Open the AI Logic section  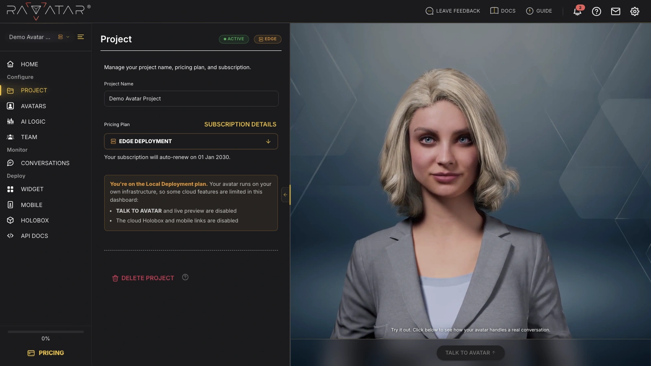[33, 122]
